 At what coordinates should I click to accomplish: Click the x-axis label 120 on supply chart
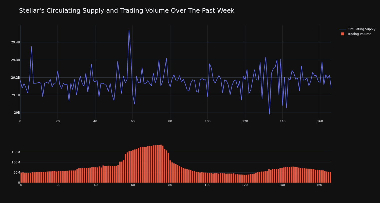(x=245, y=121)
